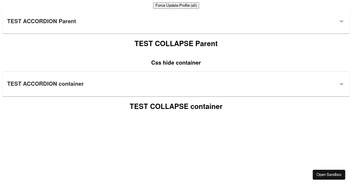Select the Css hide container heading

pyautogui.click(x=176, y=63)
